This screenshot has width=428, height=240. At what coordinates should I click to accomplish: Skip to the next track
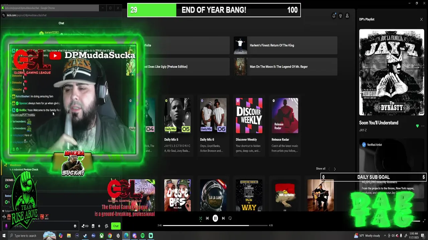[x=223, y=218]
